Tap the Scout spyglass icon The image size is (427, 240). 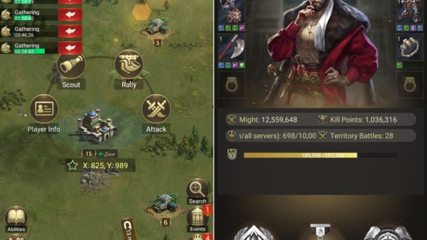click(x=71, y=66)
